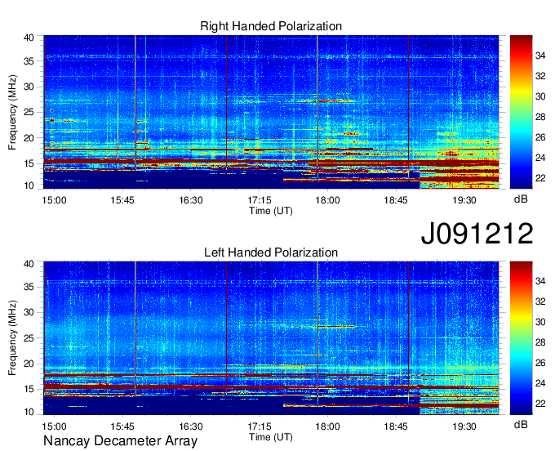Click the 25 MHz tick of Left Handed plot
The height and width of the screenshot is (451, 555).
pos(29,338)
